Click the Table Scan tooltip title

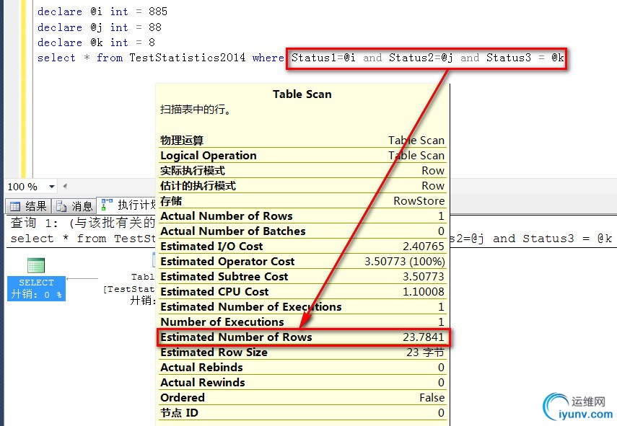pyautogui.click(x=302, y=94)
